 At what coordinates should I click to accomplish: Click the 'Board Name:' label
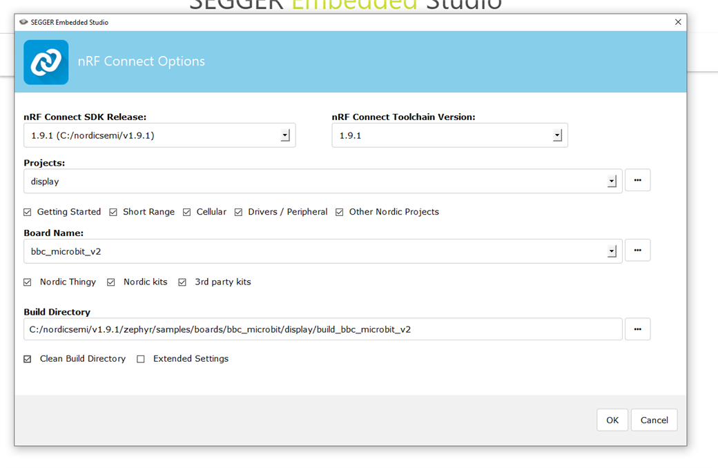[x=54, y=233]
